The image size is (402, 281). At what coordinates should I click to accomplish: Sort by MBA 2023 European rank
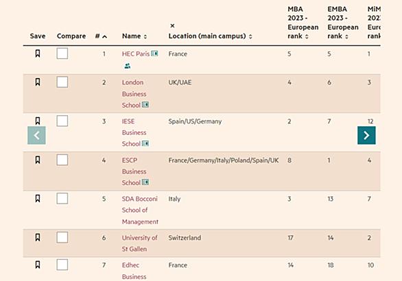pyautogui.click(x=307, y=36)
